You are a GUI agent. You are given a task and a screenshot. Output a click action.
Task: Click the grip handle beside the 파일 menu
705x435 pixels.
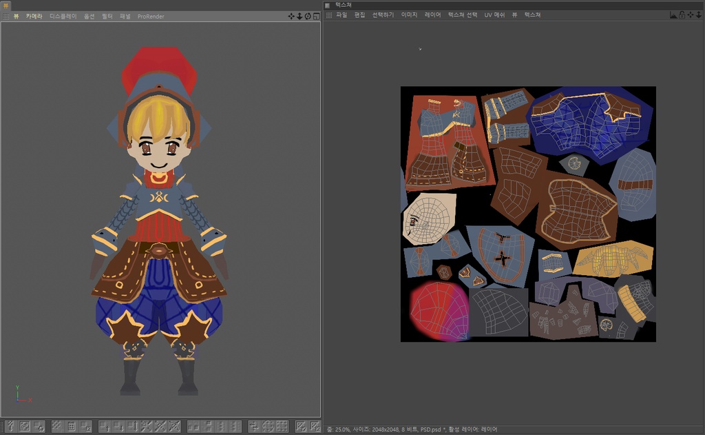(328, 15)
